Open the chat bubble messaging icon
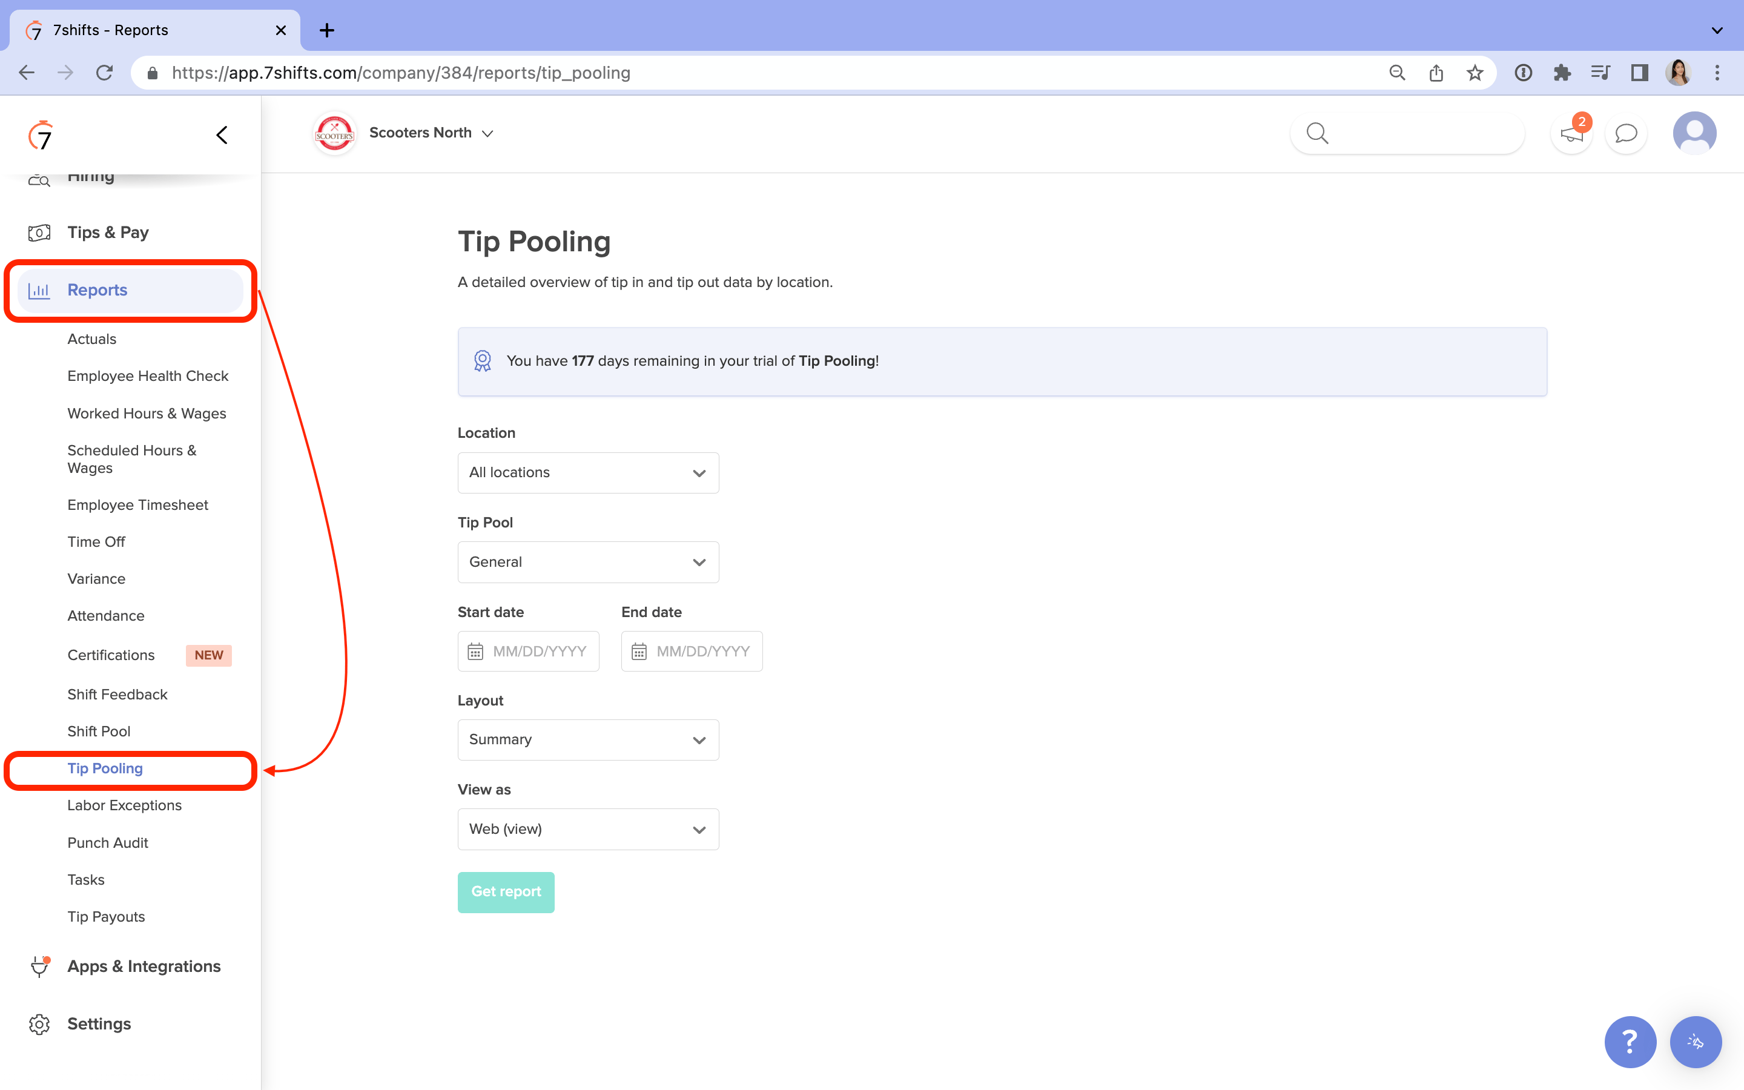 (1627, 133)
